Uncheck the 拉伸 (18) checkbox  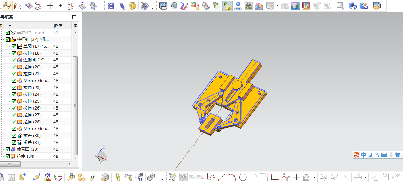tap(14, 53)
